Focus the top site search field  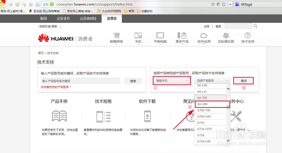pos(238,26)
